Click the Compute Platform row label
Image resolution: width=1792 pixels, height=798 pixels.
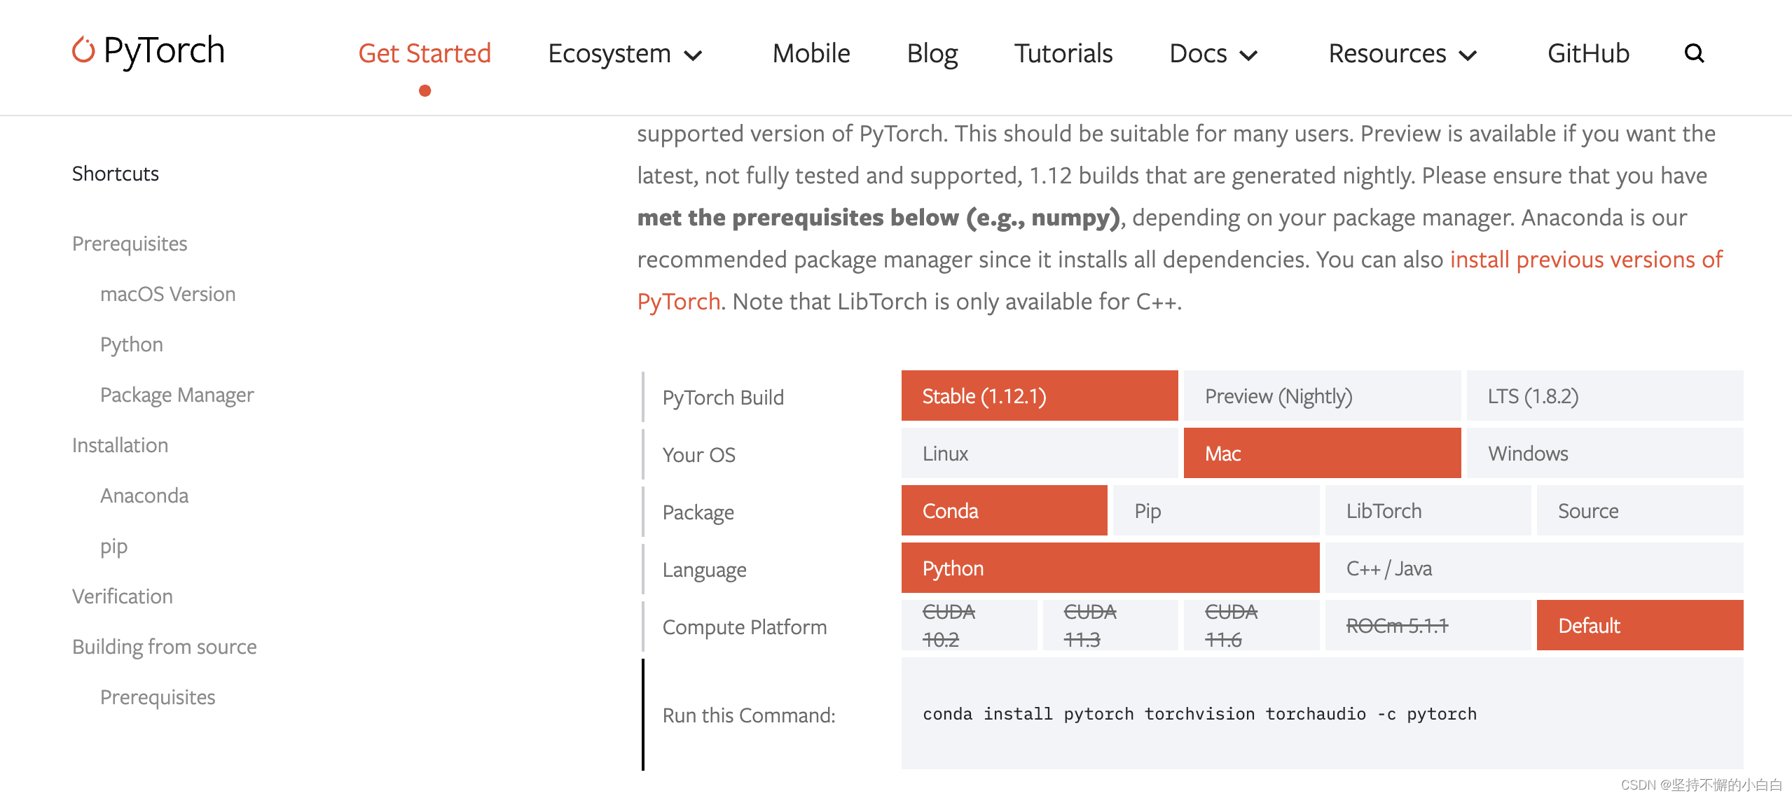(744, 628)
